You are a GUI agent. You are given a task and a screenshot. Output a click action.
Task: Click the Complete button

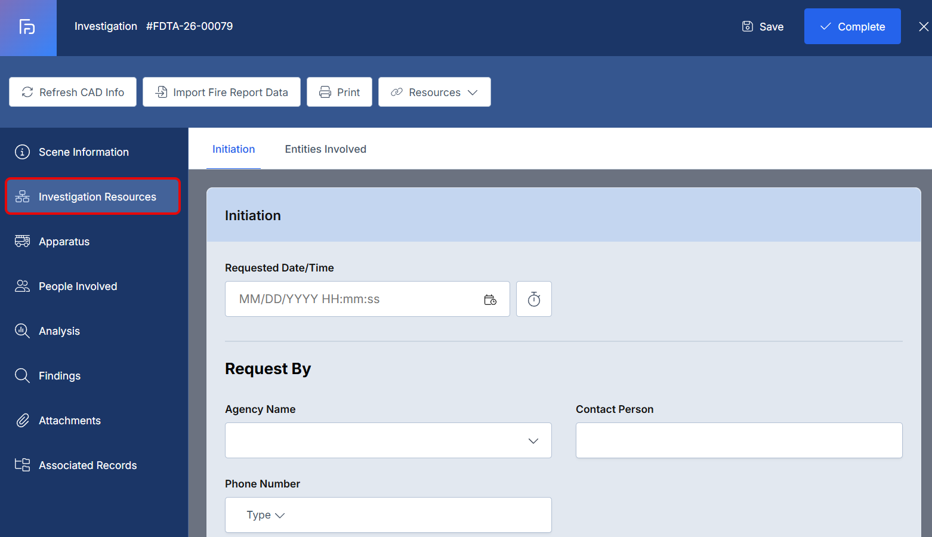[852, 26]
